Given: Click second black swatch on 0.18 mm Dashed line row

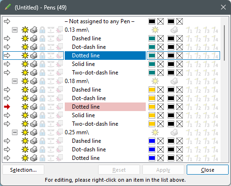Looking at the screenshot, I should [171, 90].
